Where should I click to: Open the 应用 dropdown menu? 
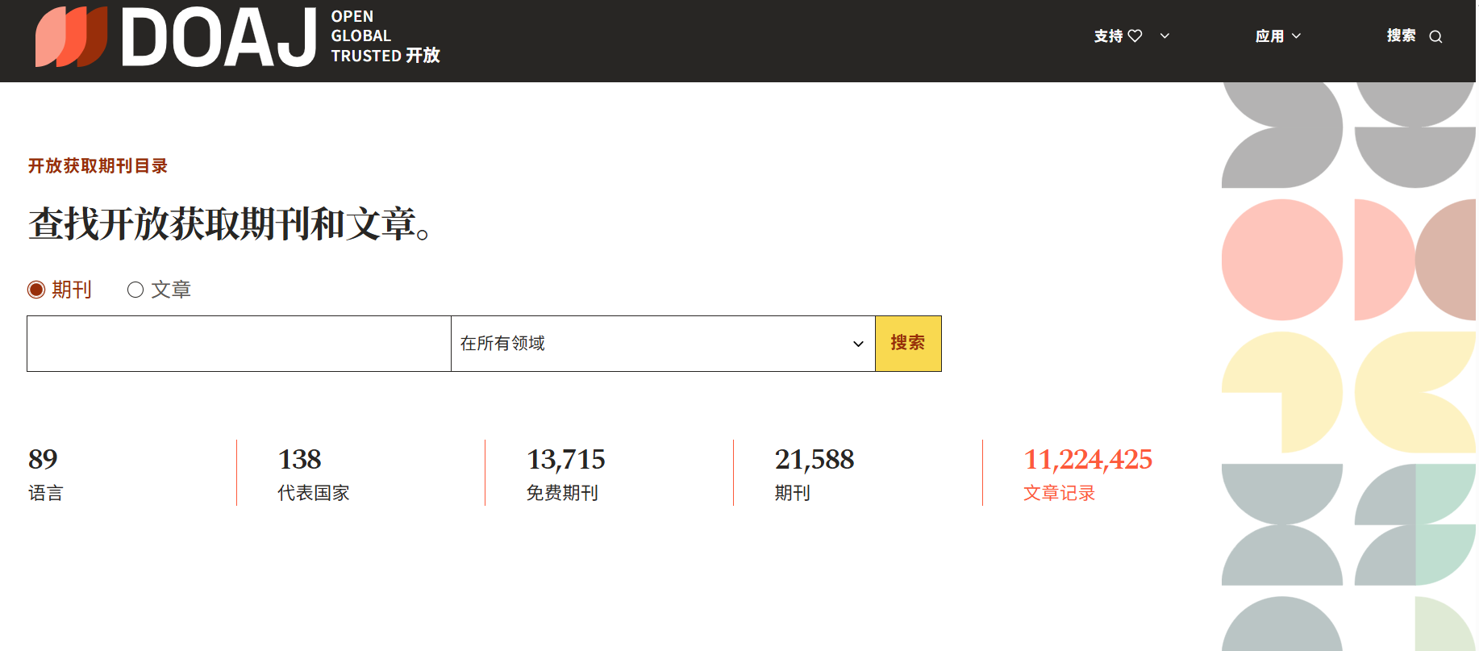tap(1278, 36)
